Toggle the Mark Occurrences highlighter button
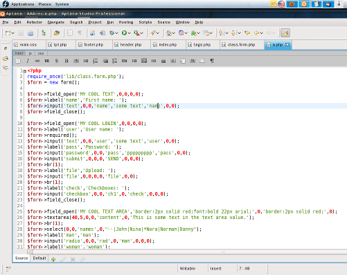The image size is (347, 275). [x=285, y=33]
